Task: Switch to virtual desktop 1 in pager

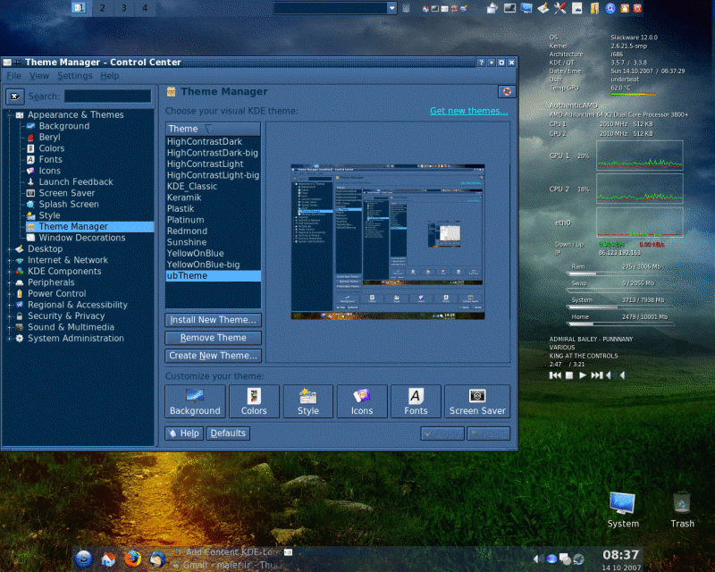Action: (x=80, y=8)
